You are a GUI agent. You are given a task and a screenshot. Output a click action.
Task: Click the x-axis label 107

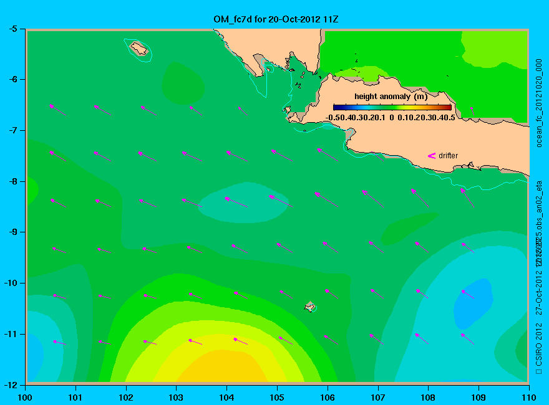click(x=378, y=398)
